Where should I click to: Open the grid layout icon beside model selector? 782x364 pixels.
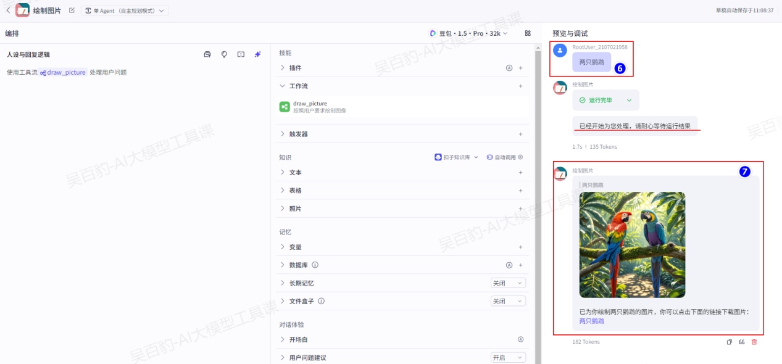coord(528,33)
